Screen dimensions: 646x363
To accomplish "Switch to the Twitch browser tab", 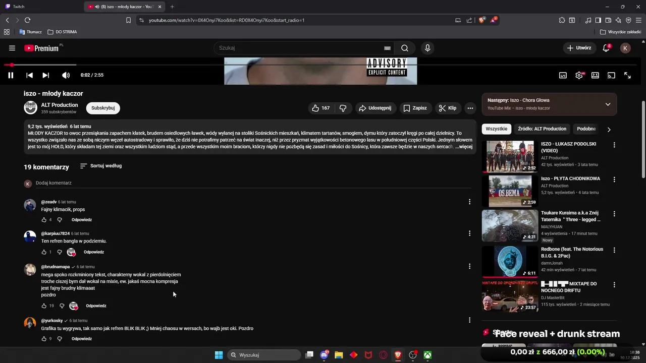I will pos(40,7).
